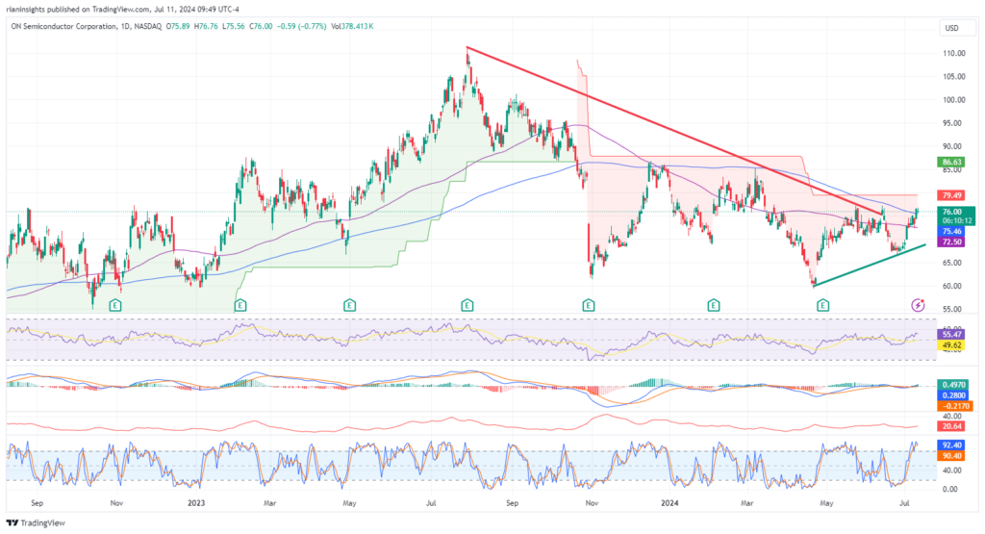Click the 100.00 price axis label

click(953, 100)
